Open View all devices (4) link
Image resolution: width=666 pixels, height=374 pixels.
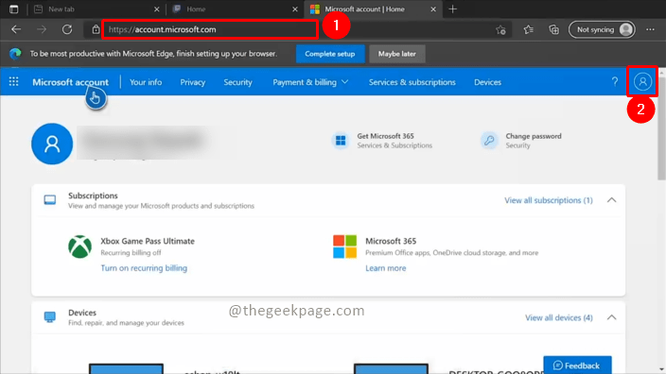[x=559, y=317]
